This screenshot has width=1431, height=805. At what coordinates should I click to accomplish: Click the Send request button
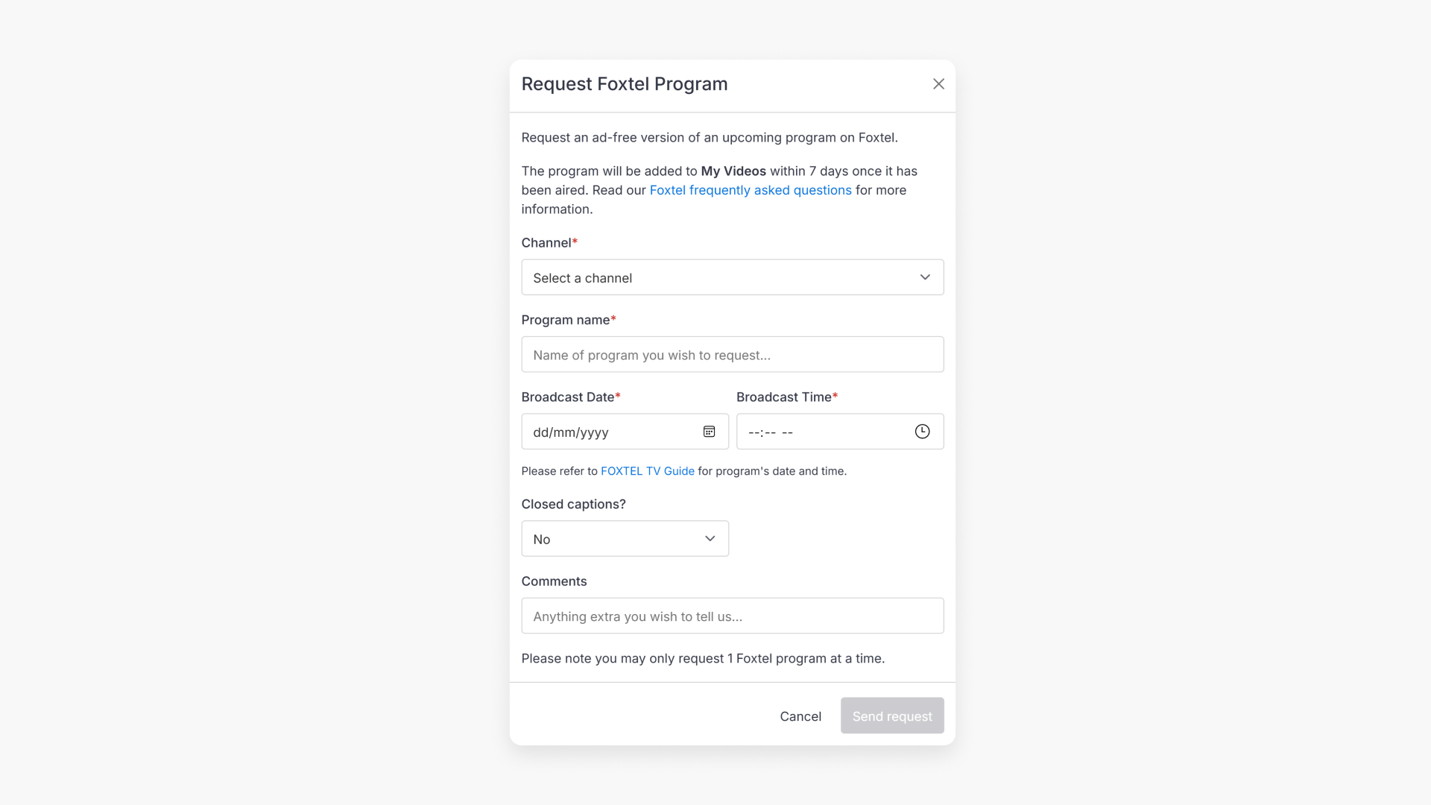point(892,716)
